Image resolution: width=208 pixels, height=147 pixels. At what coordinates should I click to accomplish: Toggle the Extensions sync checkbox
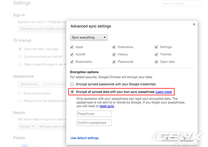(x=114, y=47)
